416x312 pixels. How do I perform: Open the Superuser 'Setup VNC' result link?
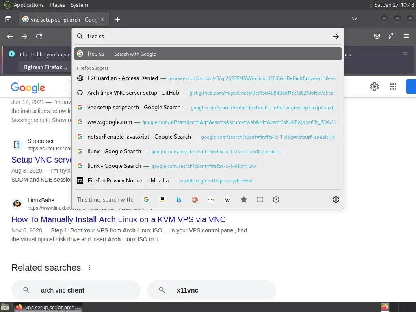pyautogui.click(x=42, y=160)
